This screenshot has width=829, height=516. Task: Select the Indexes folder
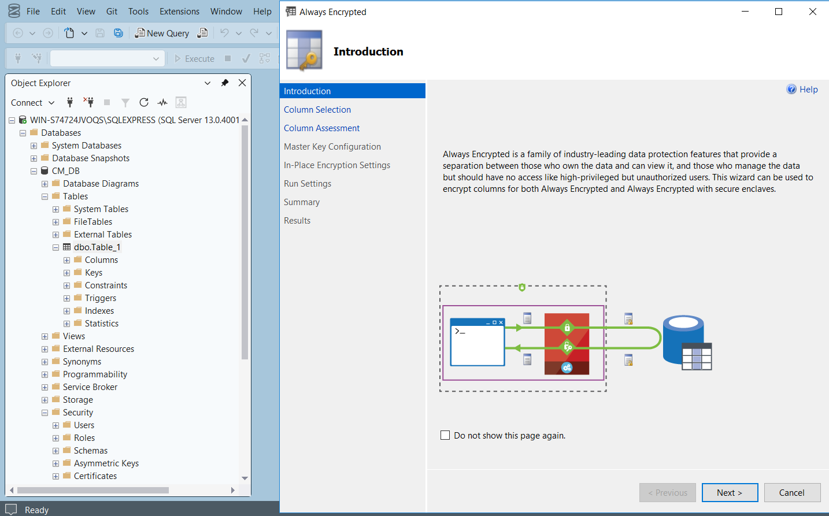99,311
